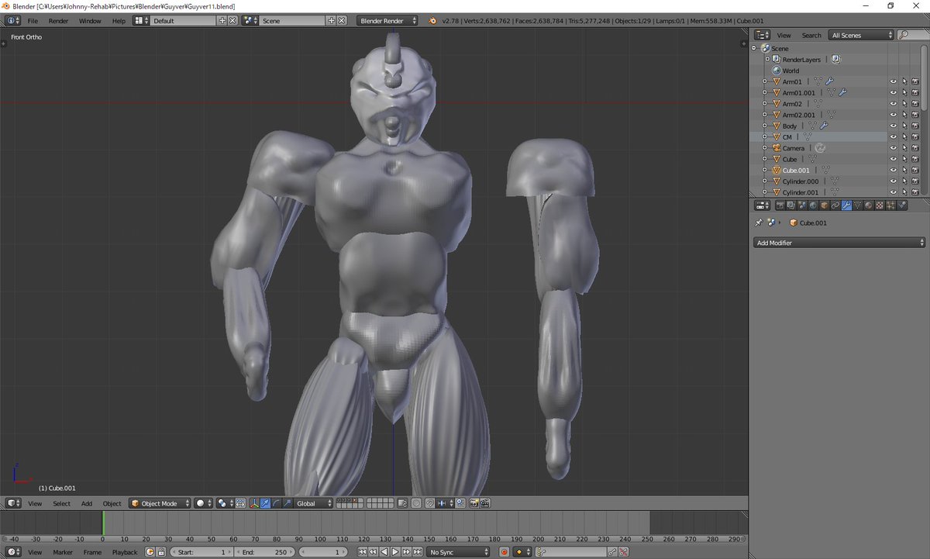Open the Render properties tab camera icon
The width and height of the screenshot is (930, 559).
[780, 205]
